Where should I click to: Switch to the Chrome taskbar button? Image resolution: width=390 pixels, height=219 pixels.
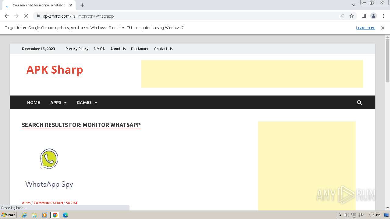pyautogui.click(x=55, y=215)
